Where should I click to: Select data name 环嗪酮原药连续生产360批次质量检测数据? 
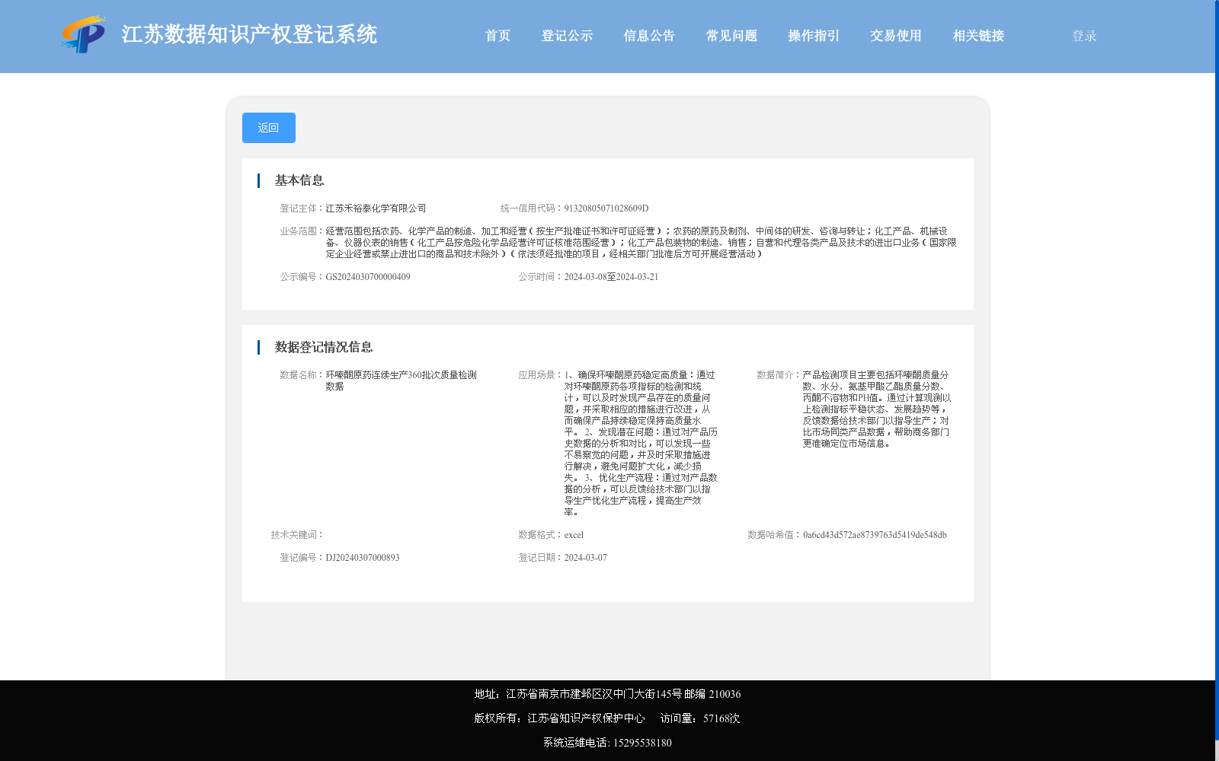coord(402,380)
